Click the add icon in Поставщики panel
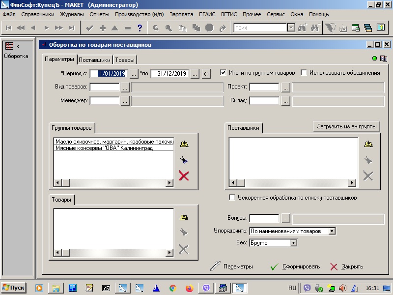 [368, 144]
